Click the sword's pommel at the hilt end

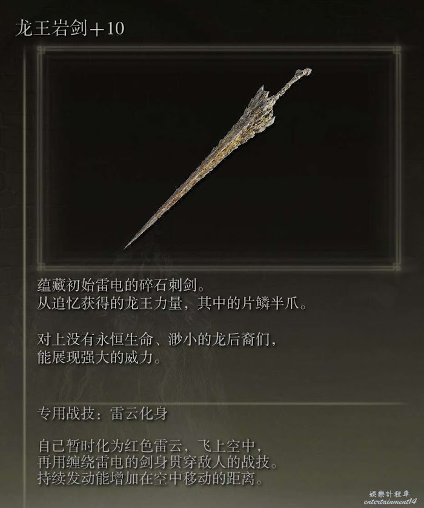coord(305,73)
